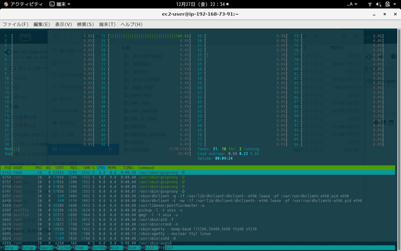The height and width of the screenshot is (251, 401).
Task: Open the アクティビティ overview
Action: pos(23,4)
